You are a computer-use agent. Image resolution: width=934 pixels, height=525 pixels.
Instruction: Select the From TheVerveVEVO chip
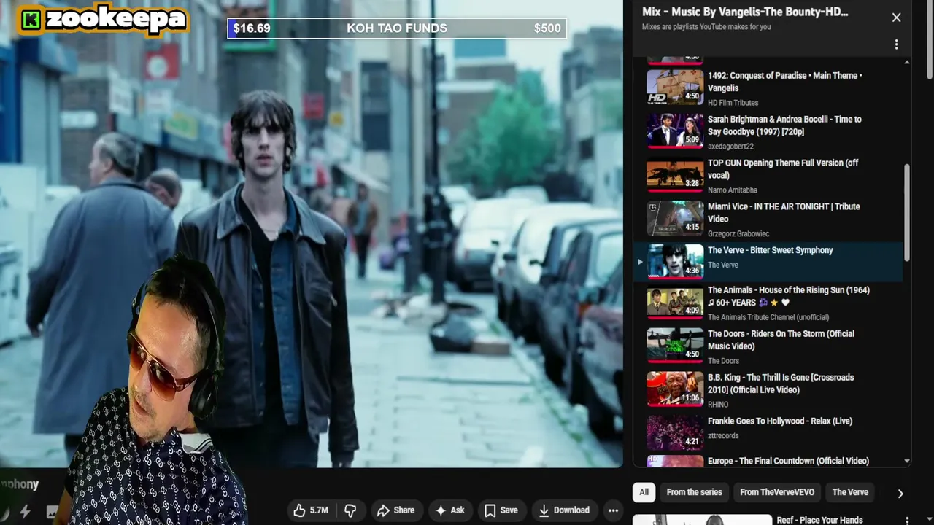point(777,492)
